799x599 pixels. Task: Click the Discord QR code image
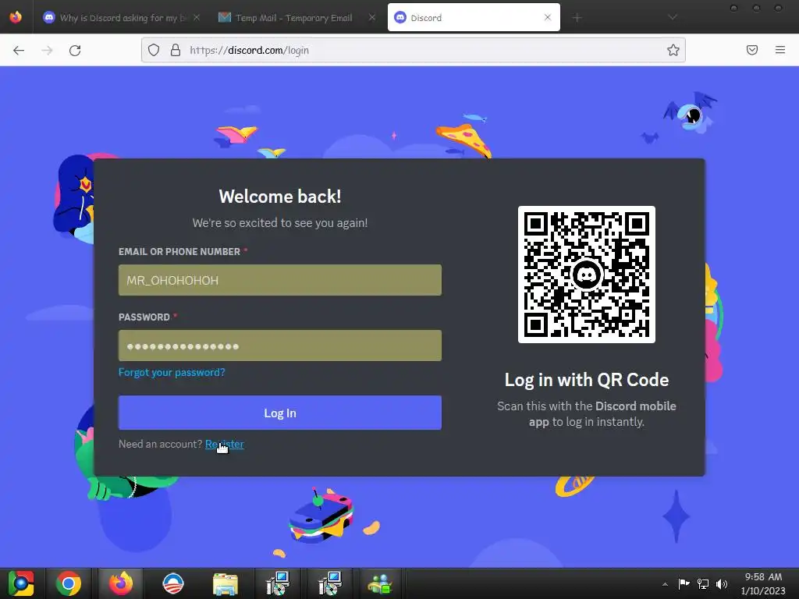[x=587, y=275]
